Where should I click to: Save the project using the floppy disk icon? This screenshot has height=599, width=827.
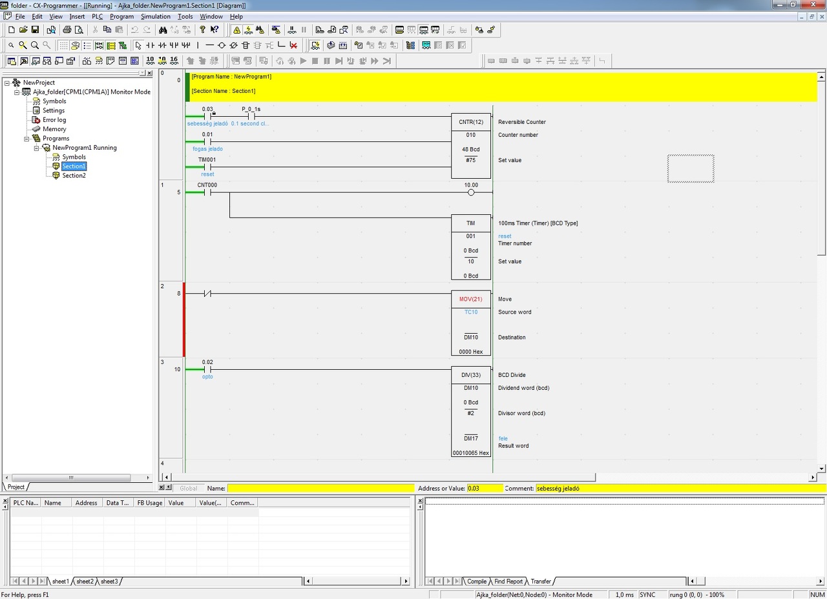(35, 30)
